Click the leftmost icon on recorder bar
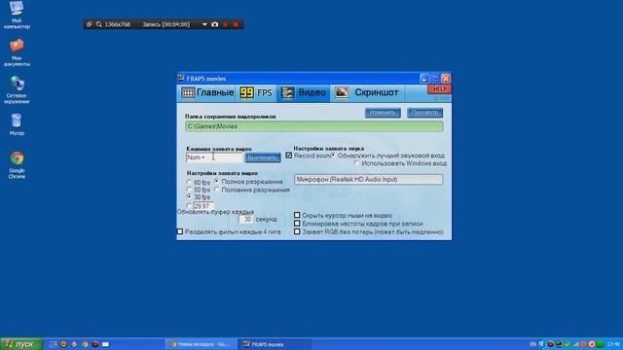 (89, 24)
